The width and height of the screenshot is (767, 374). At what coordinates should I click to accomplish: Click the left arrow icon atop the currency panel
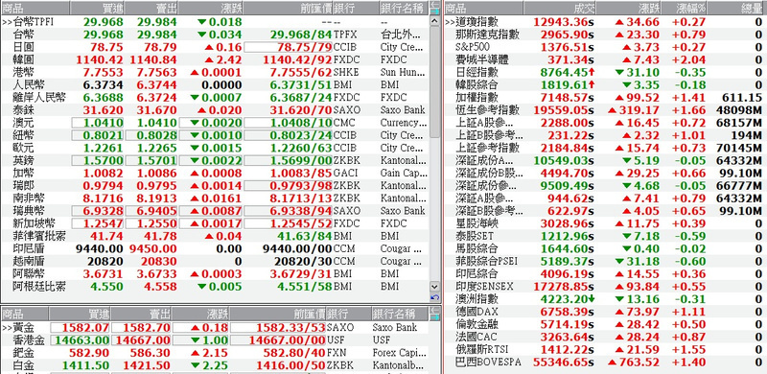[x=434, y=4]
